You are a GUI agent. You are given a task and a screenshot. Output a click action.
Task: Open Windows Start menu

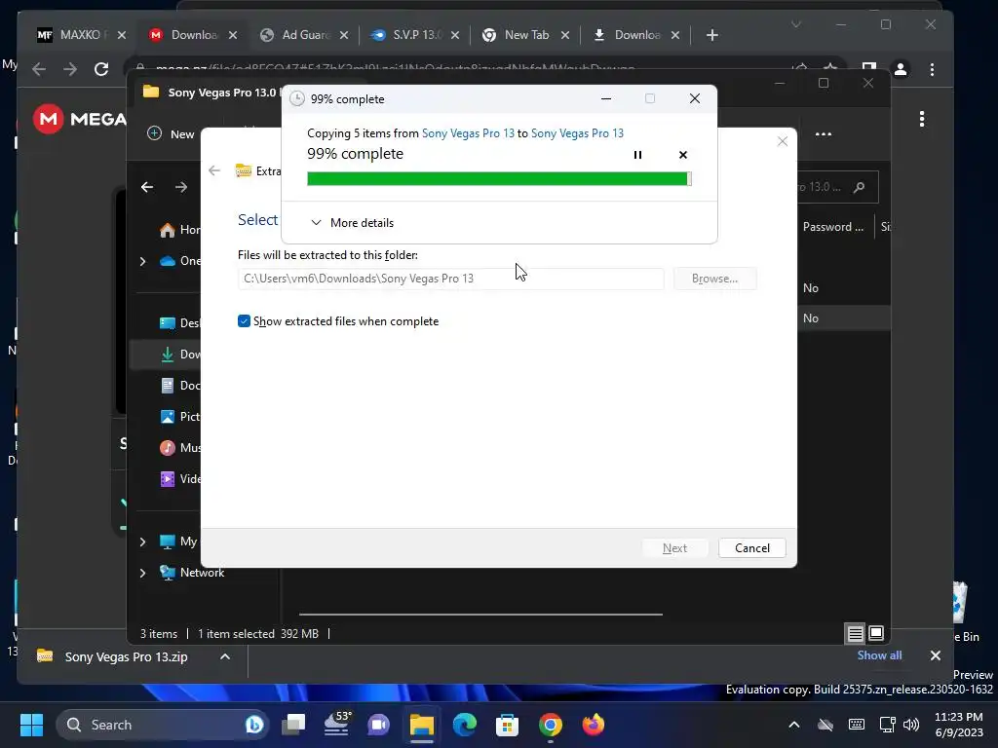[31, 725]
